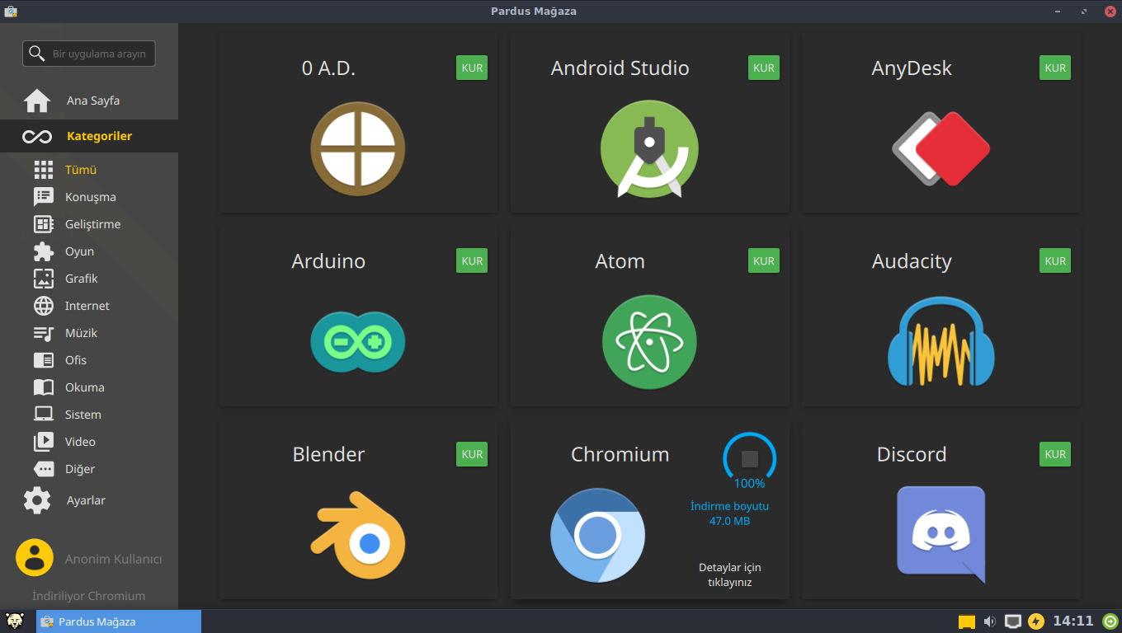Click the Audacity headphones logo
This screenshot has height=633, width=1122.
tap(940, 341)
